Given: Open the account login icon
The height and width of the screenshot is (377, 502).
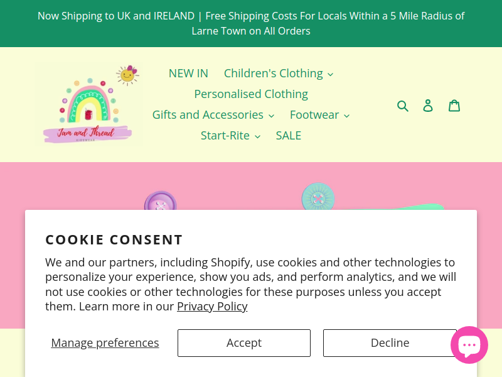Looking at the screenshot, I should coord(428,106).
